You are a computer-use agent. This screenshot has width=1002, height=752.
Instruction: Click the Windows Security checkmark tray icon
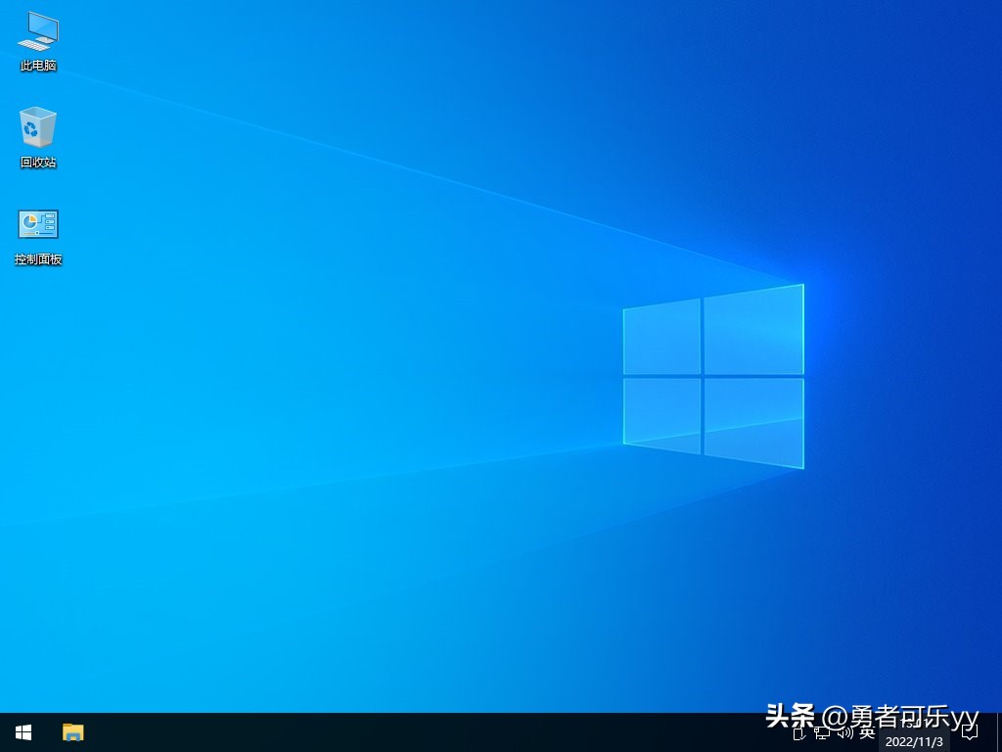tap(799, 732)
